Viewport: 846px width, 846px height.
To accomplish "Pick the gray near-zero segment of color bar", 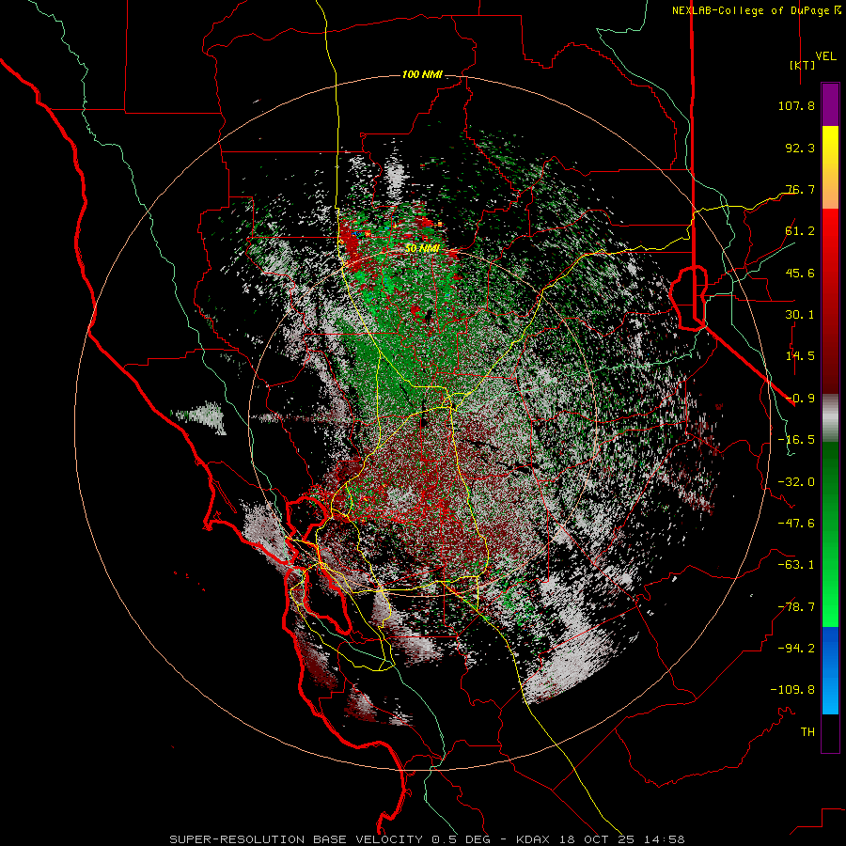I will tap(830, 418).
